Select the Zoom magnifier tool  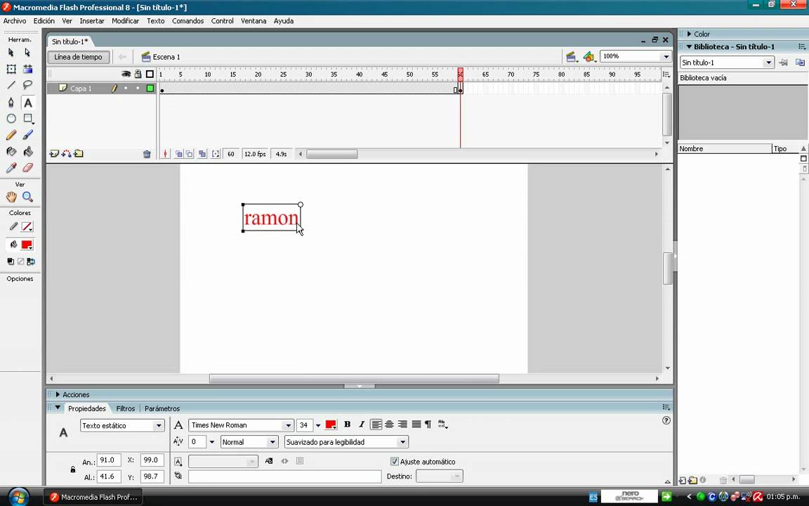[28, 197]
